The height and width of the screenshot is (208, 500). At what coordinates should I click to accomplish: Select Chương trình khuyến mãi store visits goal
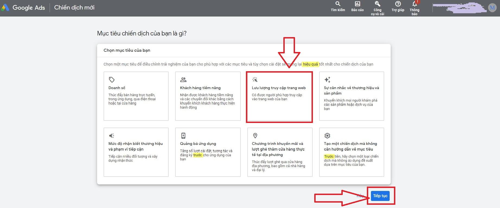[280, 152]
